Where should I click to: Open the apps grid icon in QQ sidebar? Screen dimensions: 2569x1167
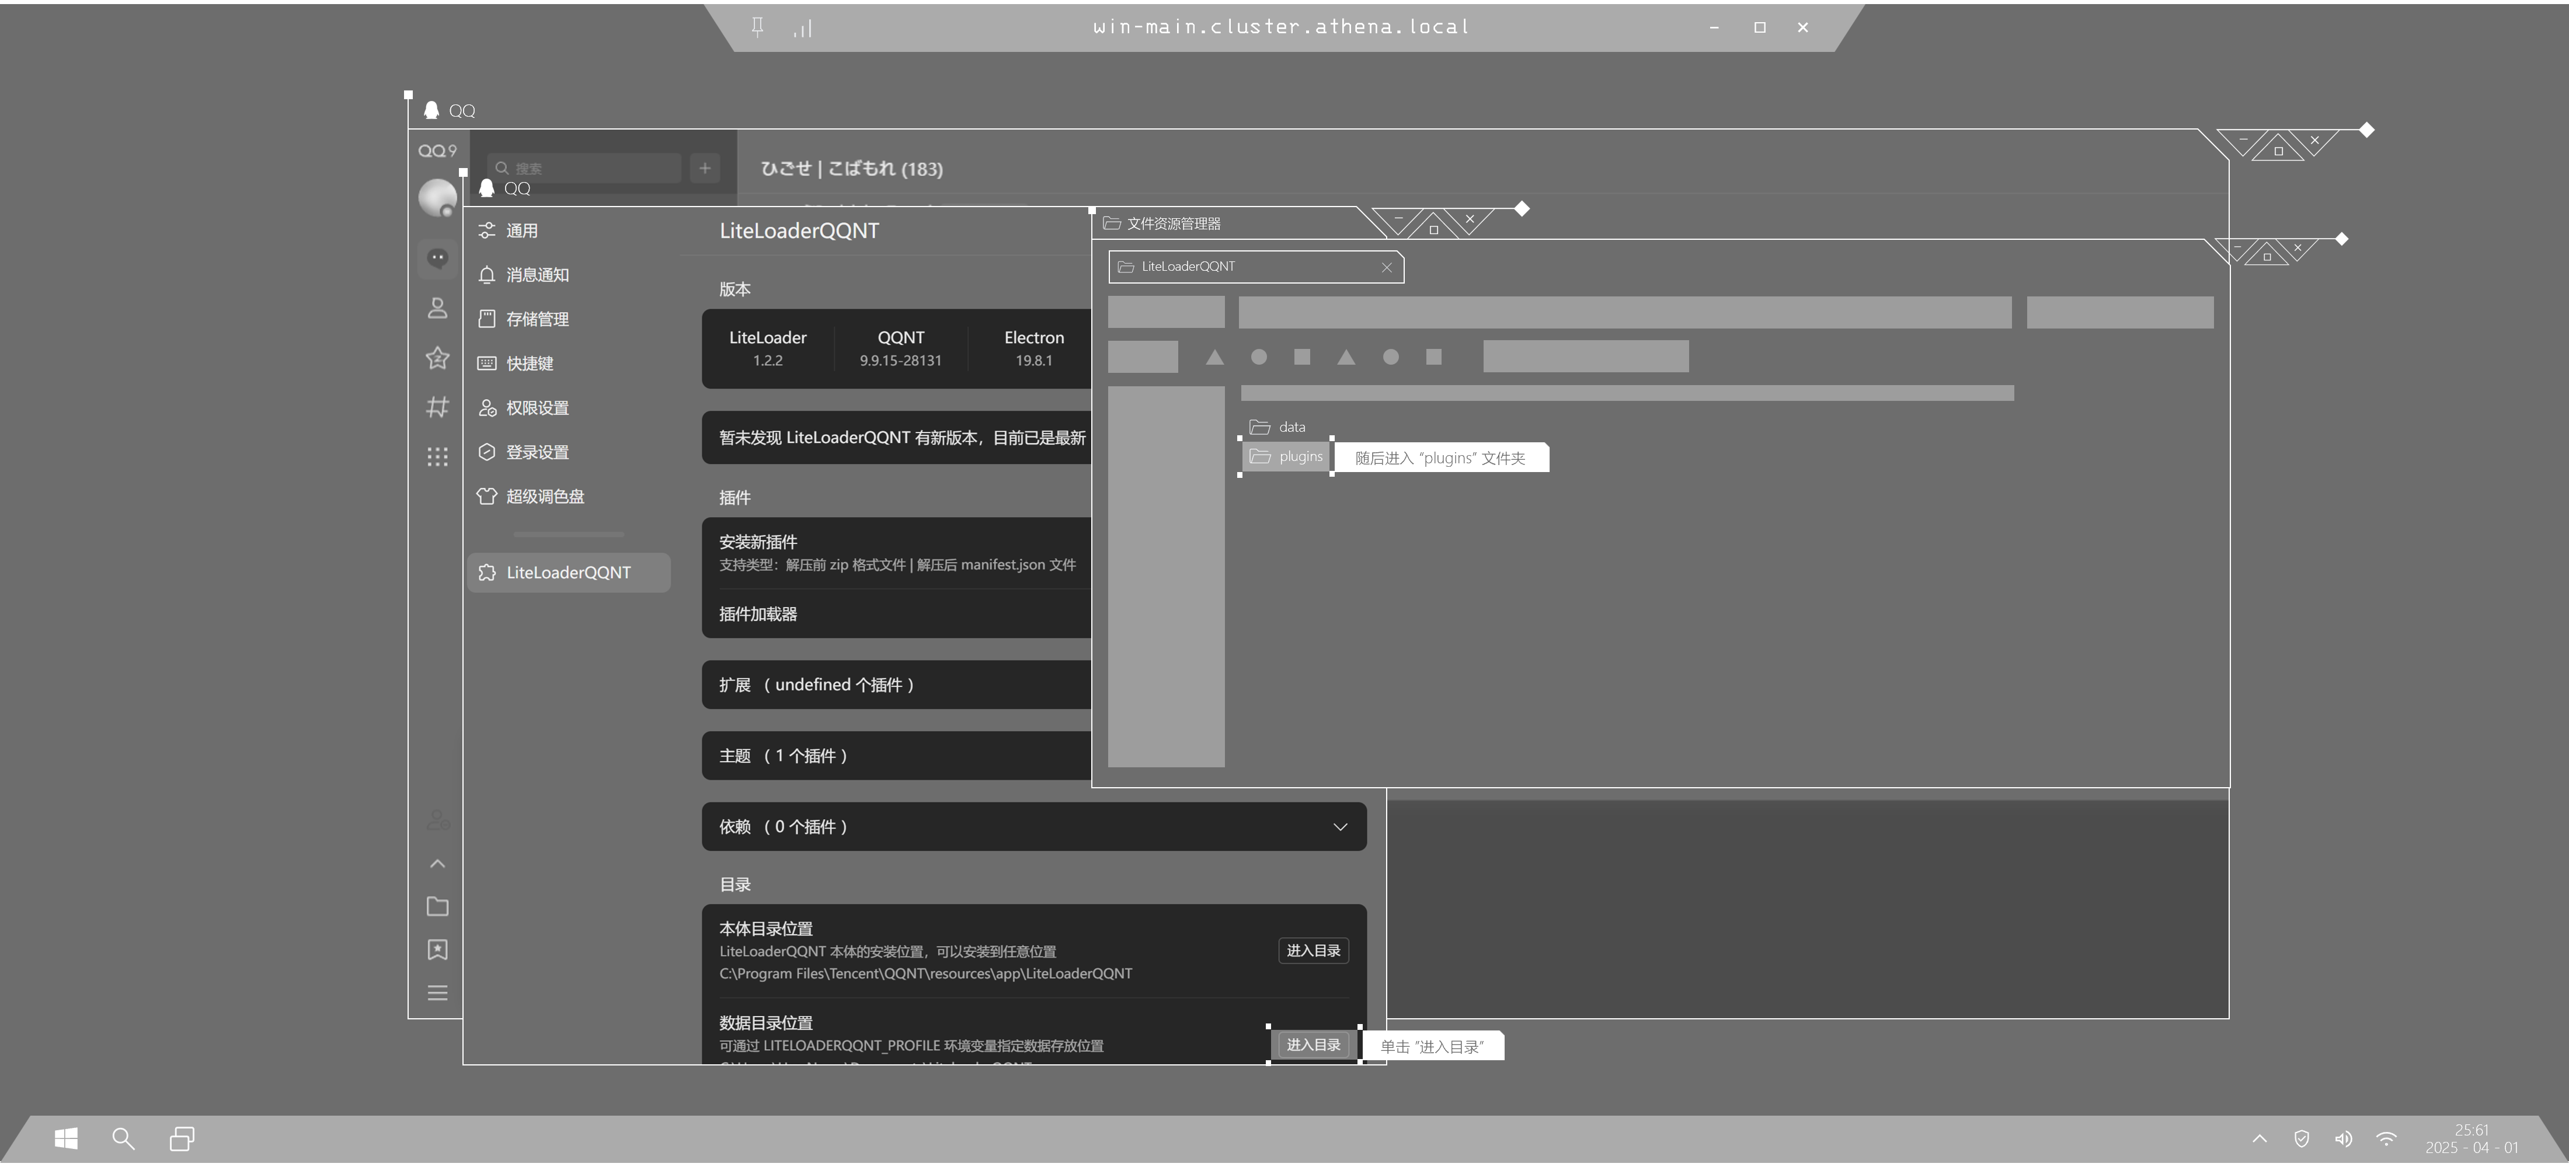[x=437, y=456]
